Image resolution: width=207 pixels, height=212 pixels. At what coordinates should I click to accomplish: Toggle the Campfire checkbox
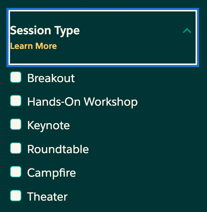[x=16, y=172]
